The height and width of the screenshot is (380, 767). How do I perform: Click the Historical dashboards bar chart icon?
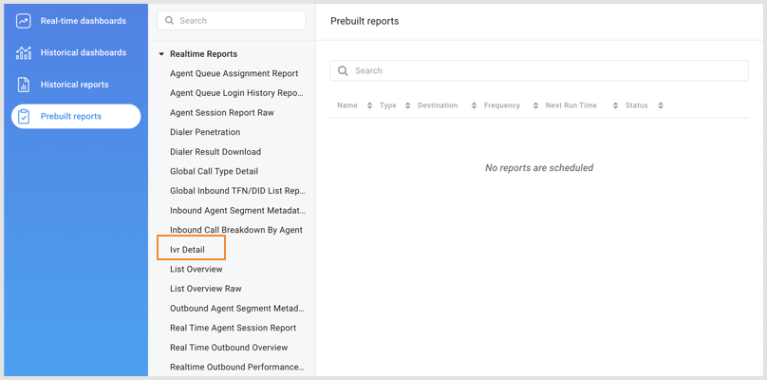24,53
